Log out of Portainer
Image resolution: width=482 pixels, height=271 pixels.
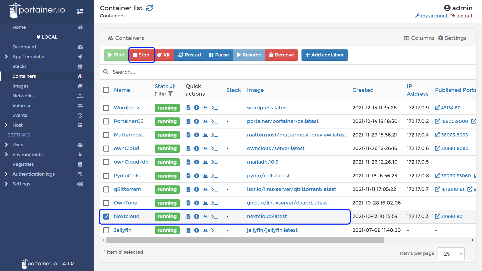(x=462, y=16)
